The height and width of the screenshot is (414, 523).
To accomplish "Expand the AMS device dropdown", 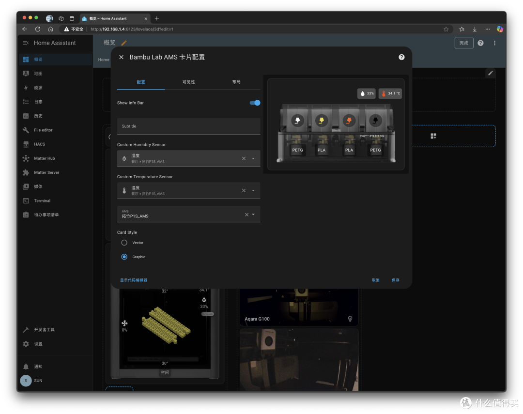I will (253, 215).
